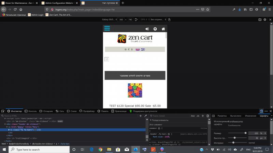The width and height of the screenshot is (273, 153).
Task: Expand the script node in markup tree
Action: coord(5,118)
